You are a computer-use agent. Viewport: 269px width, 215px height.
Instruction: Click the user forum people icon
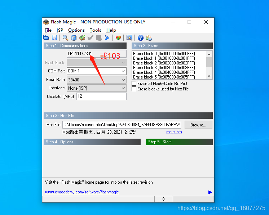pyautogui.click(x=149, y=38)
